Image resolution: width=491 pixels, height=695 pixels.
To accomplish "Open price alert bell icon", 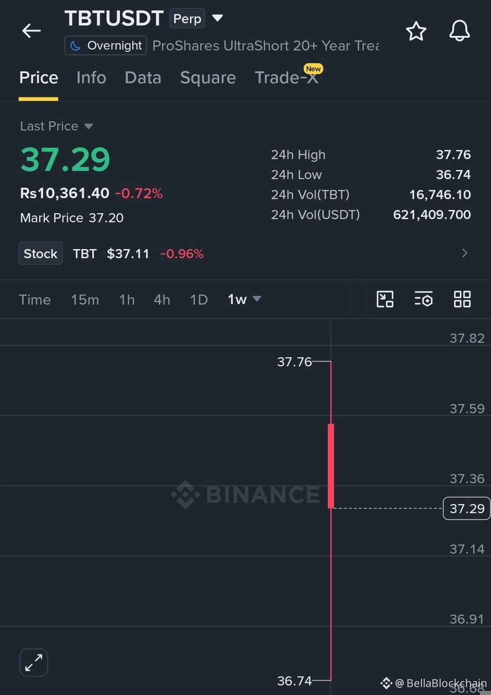I will [x=459, y=31].
